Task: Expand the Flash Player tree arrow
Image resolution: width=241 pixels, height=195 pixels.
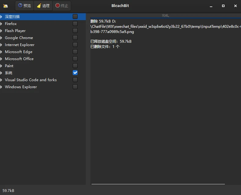Action: (x=1, y=31)
